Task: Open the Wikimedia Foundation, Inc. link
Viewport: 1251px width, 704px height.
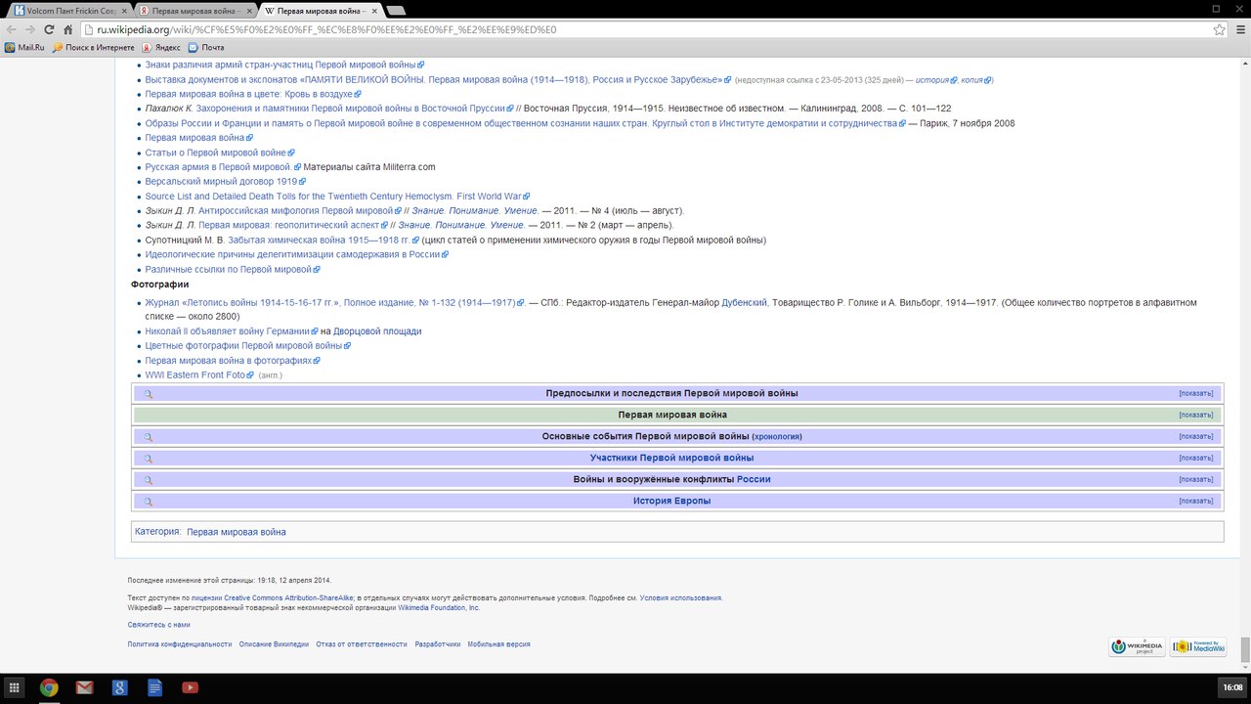Action: [438, 607]
